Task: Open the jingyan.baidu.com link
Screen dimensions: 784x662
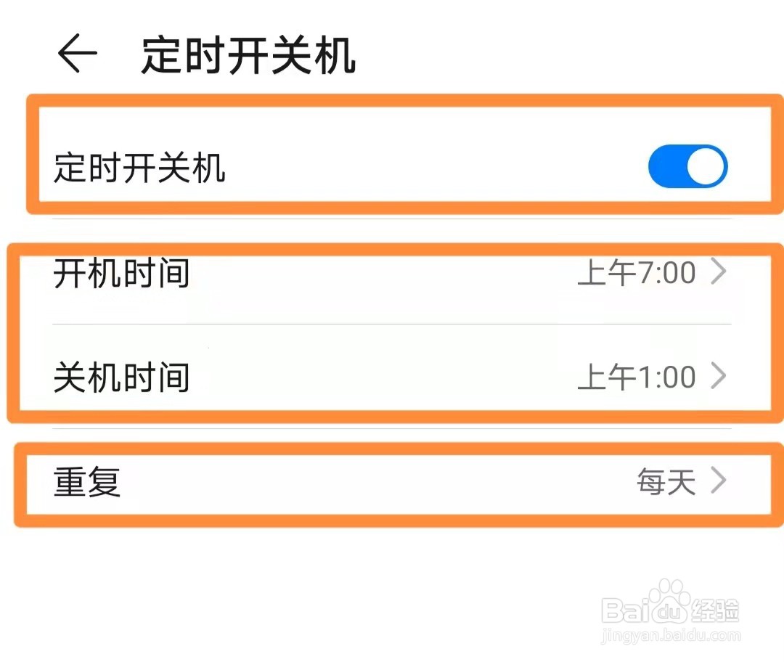Action: coord(671,637)
